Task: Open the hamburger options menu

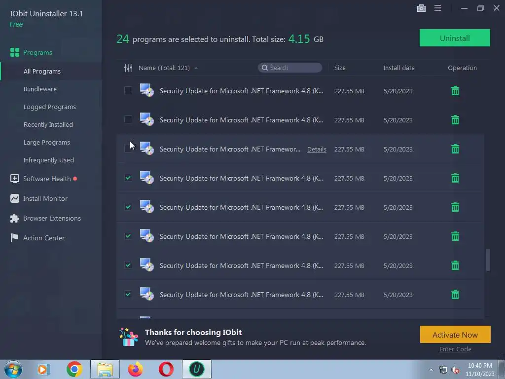Action: [437, 8]
